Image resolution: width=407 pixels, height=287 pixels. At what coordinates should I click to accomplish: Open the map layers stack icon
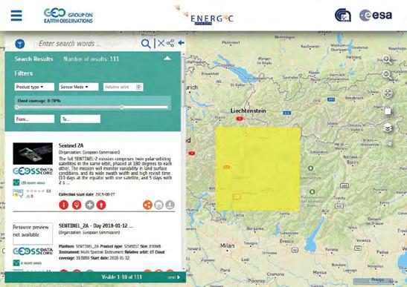tap(388, 128)
